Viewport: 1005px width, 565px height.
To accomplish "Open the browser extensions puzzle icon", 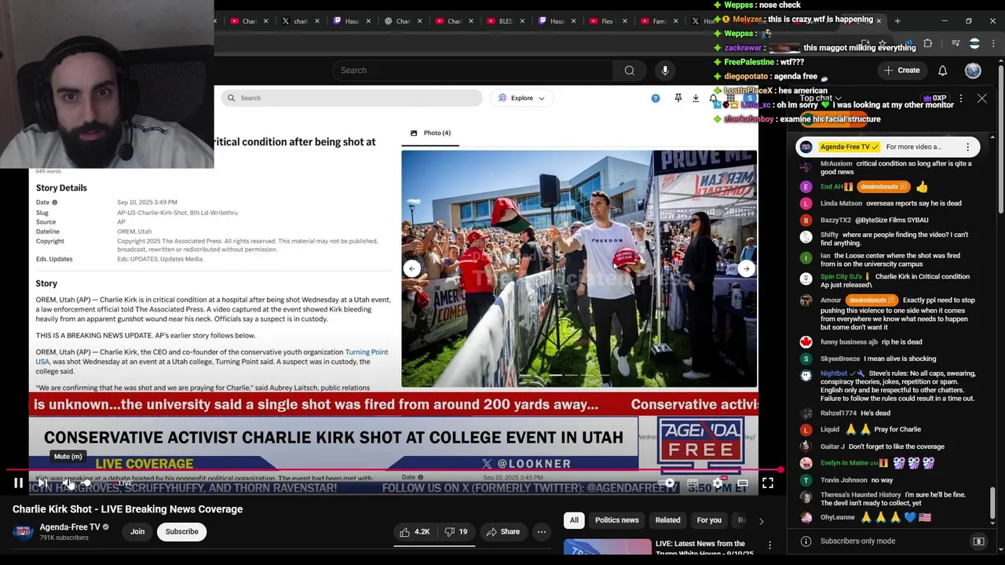I will pos(927,44).
